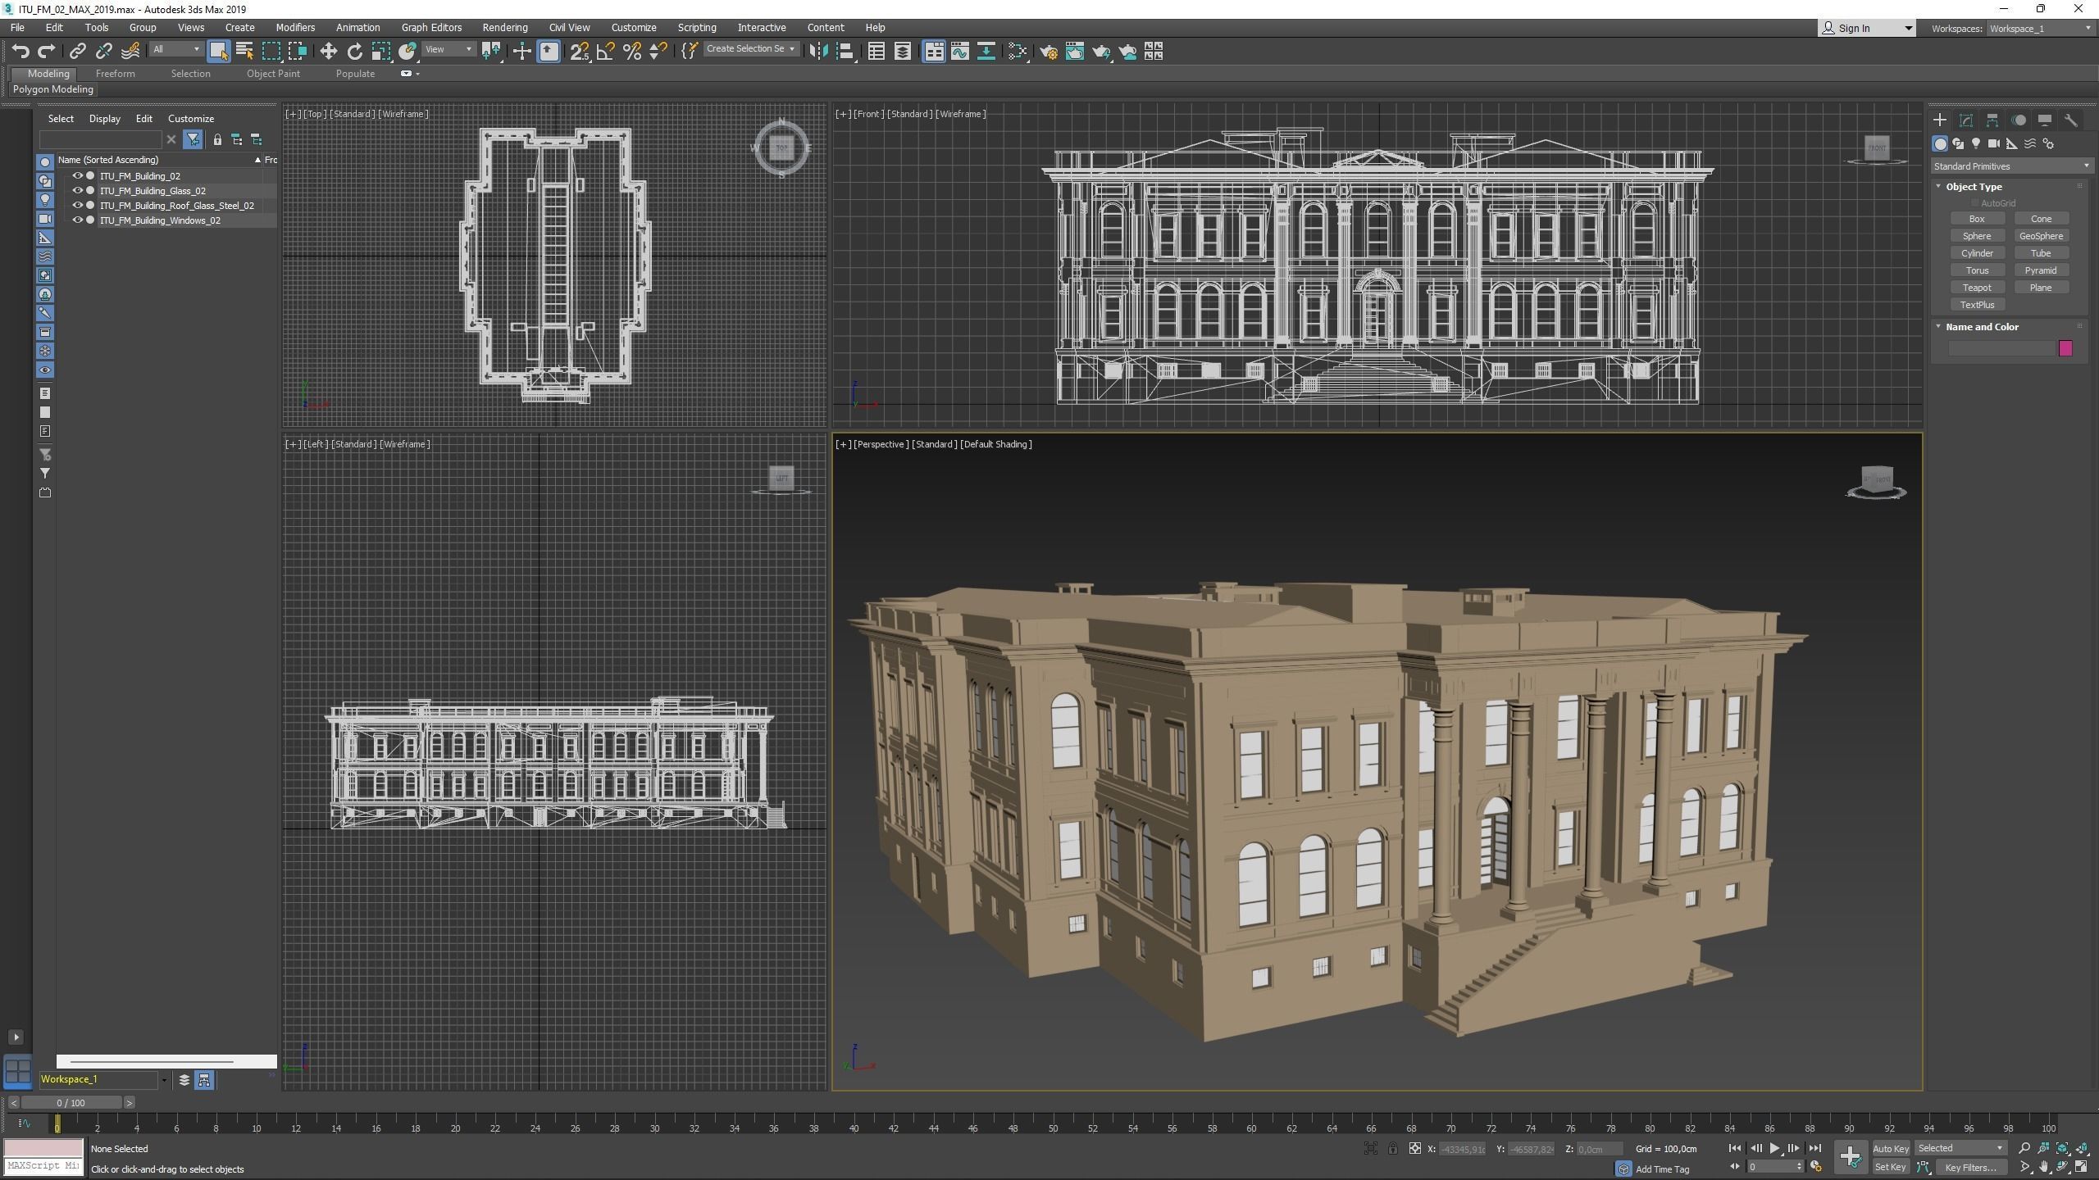Viewport: 2099px width, 1180px height.
Task: Select the Lights category icon
Action: pos(1976,143)
